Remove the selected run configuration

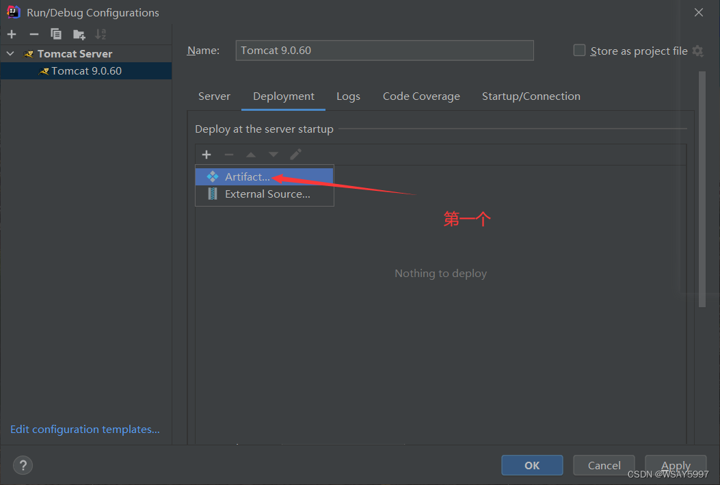[34, 34]
